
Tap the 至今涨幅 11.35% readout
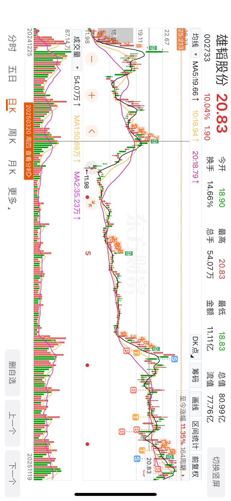[183, 420]
